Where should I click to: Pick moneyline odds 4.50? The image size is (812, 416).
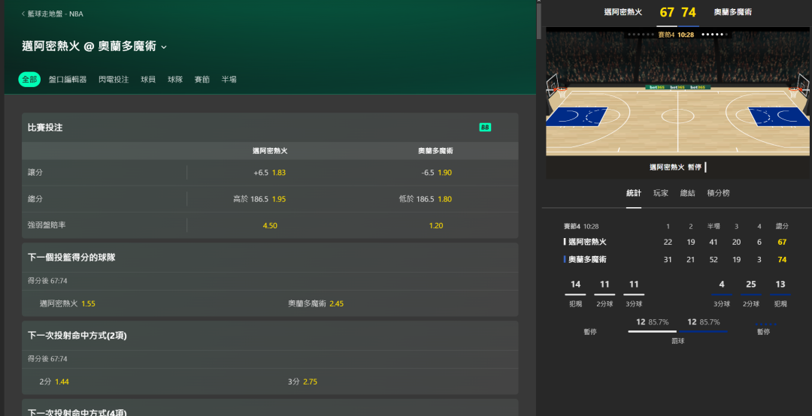pyautogui.click(x=270, y=225)
